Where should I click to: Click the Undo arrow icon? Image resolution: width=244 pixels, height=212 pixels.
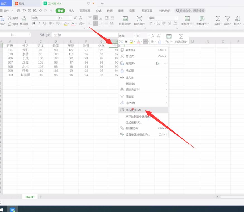[40, 11]
